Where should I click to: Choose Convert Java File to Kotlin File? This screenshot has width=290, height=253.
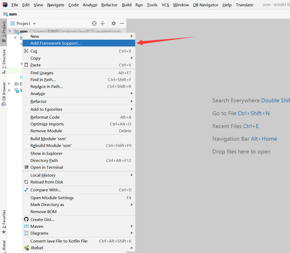click(x=79, y=241)
